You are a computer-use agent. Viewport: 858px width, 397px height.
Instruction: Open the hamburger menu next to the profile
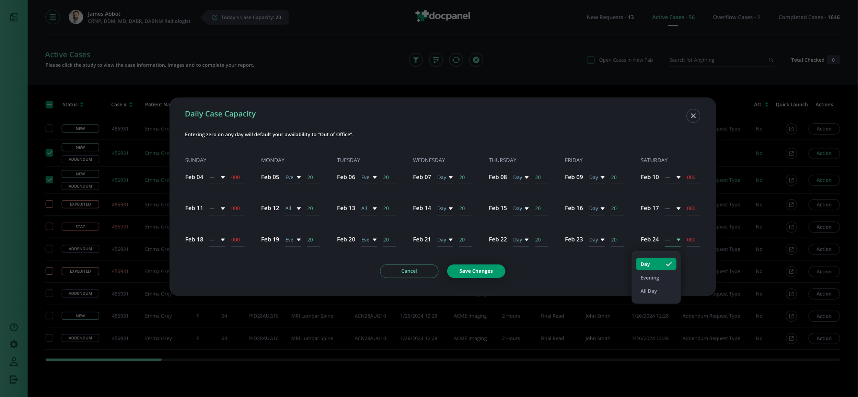[53, 17]
